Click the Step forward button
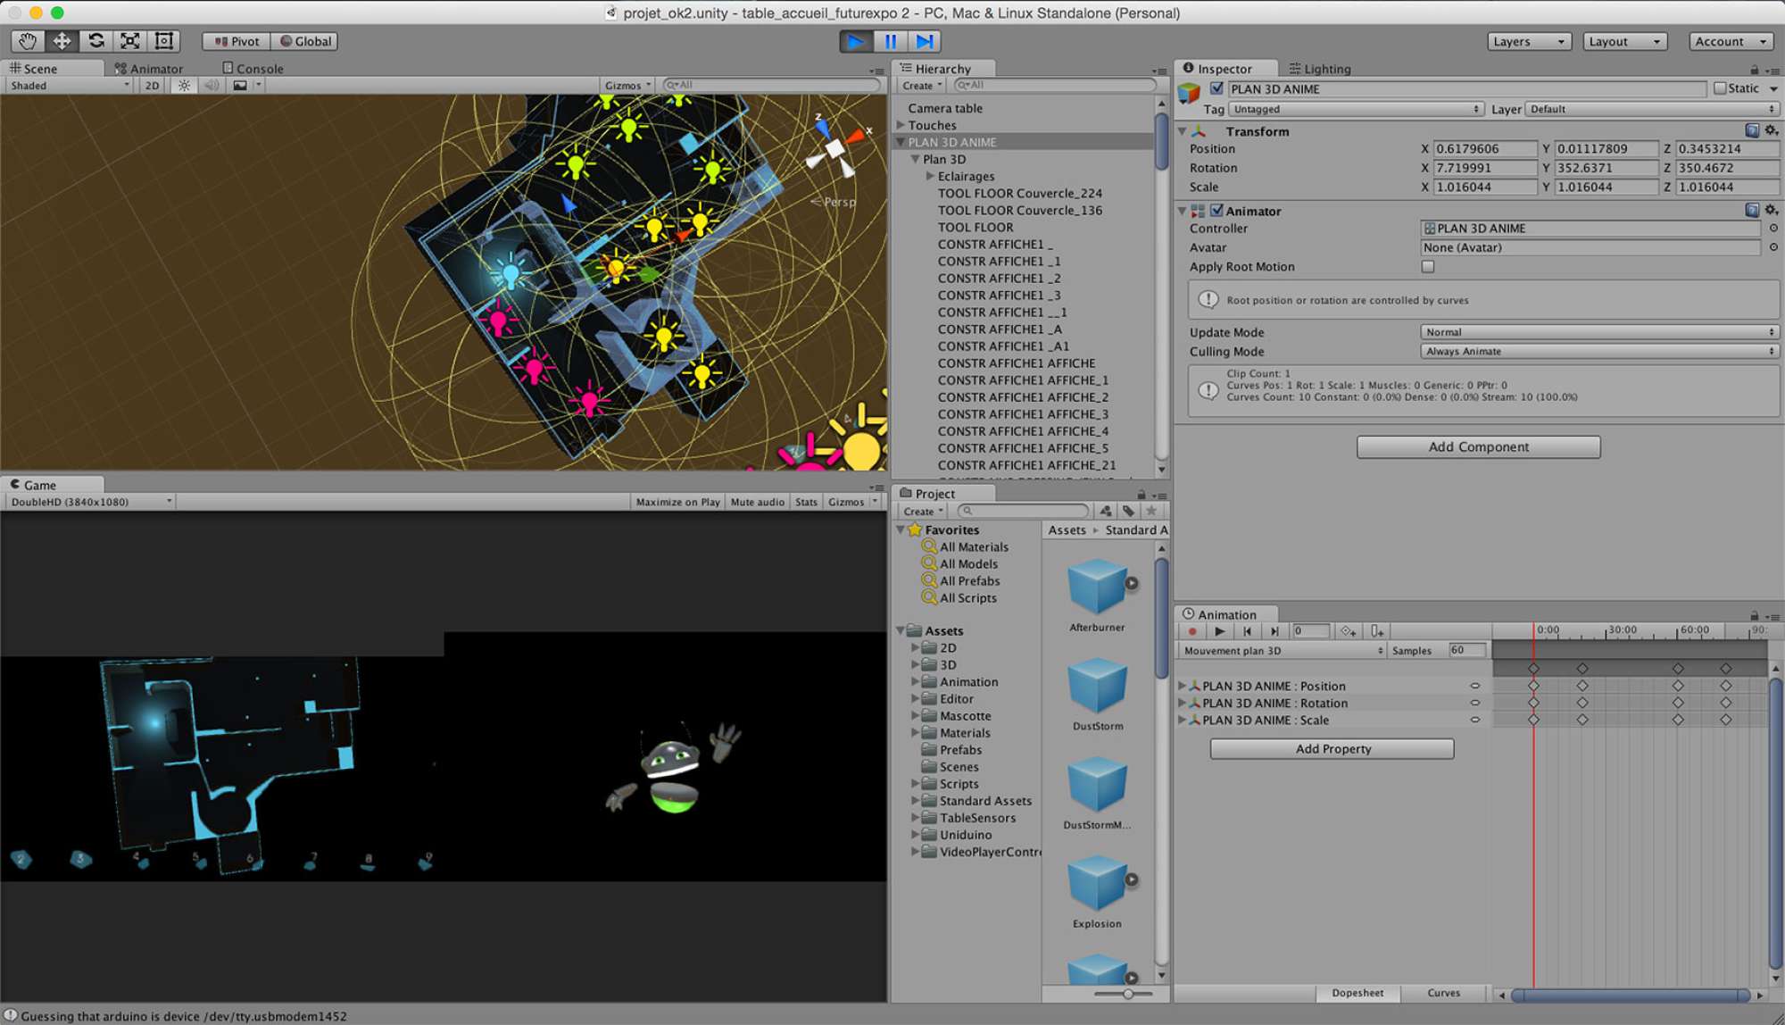Screen dimensions: 1785x1025 coord(925,41)
